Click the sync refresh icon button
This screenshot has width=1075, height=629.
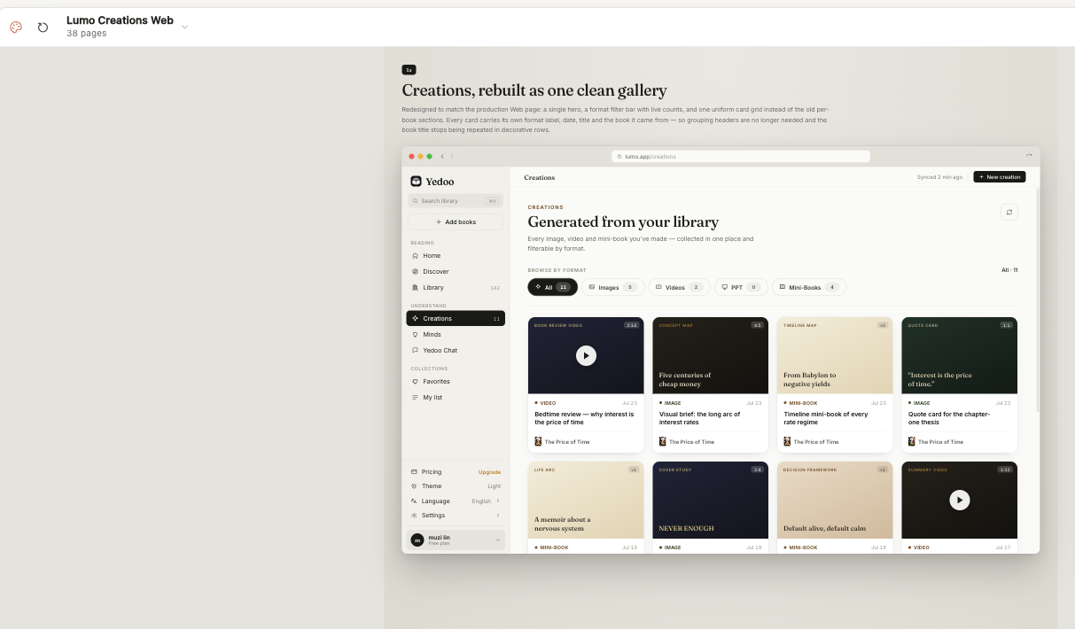click(1009, 212)
